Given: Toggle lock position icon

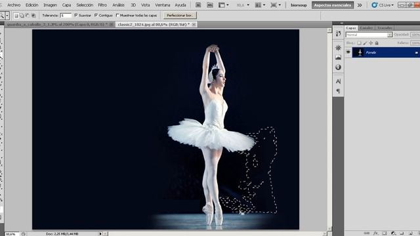Looking at the screenshot, I should (x=371, y=43).
